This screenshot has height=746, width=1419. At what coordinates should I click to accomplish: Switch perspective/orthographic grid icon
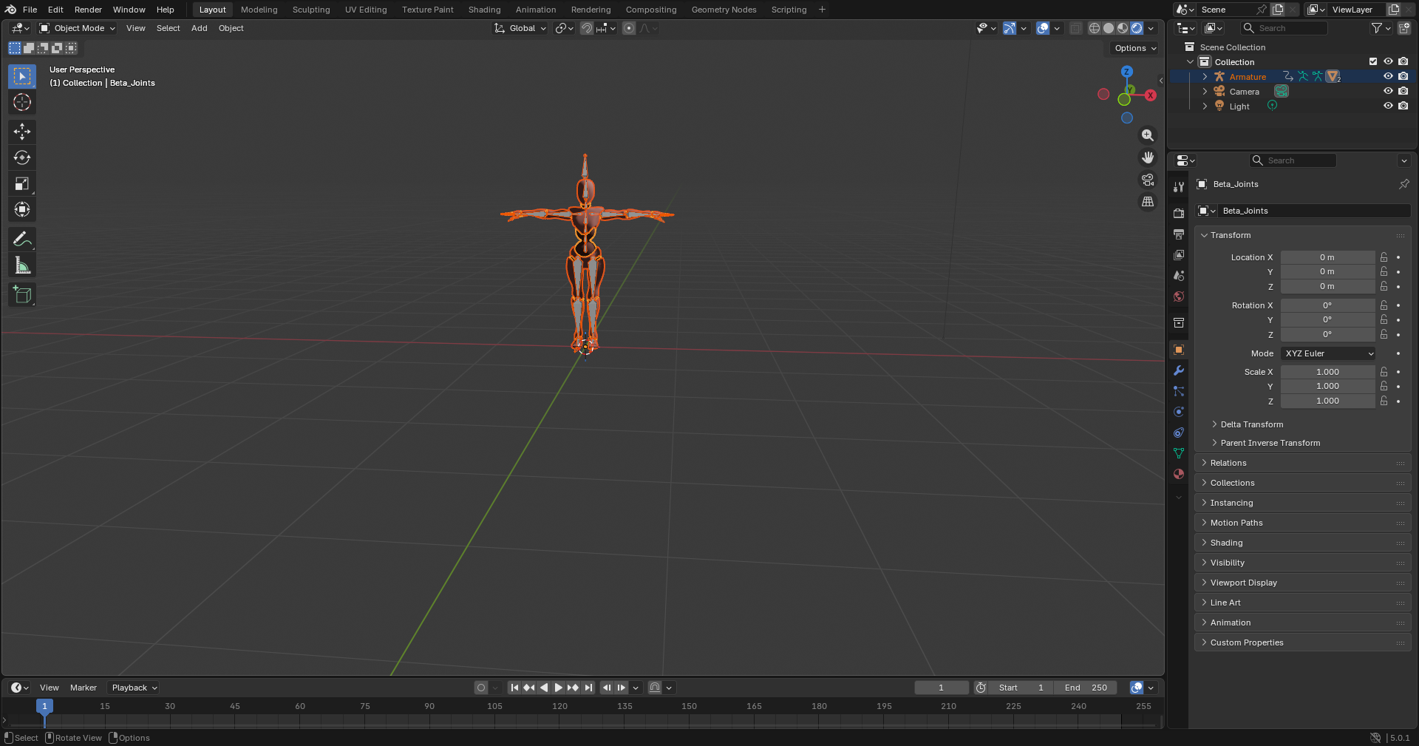click(1148, 201)
